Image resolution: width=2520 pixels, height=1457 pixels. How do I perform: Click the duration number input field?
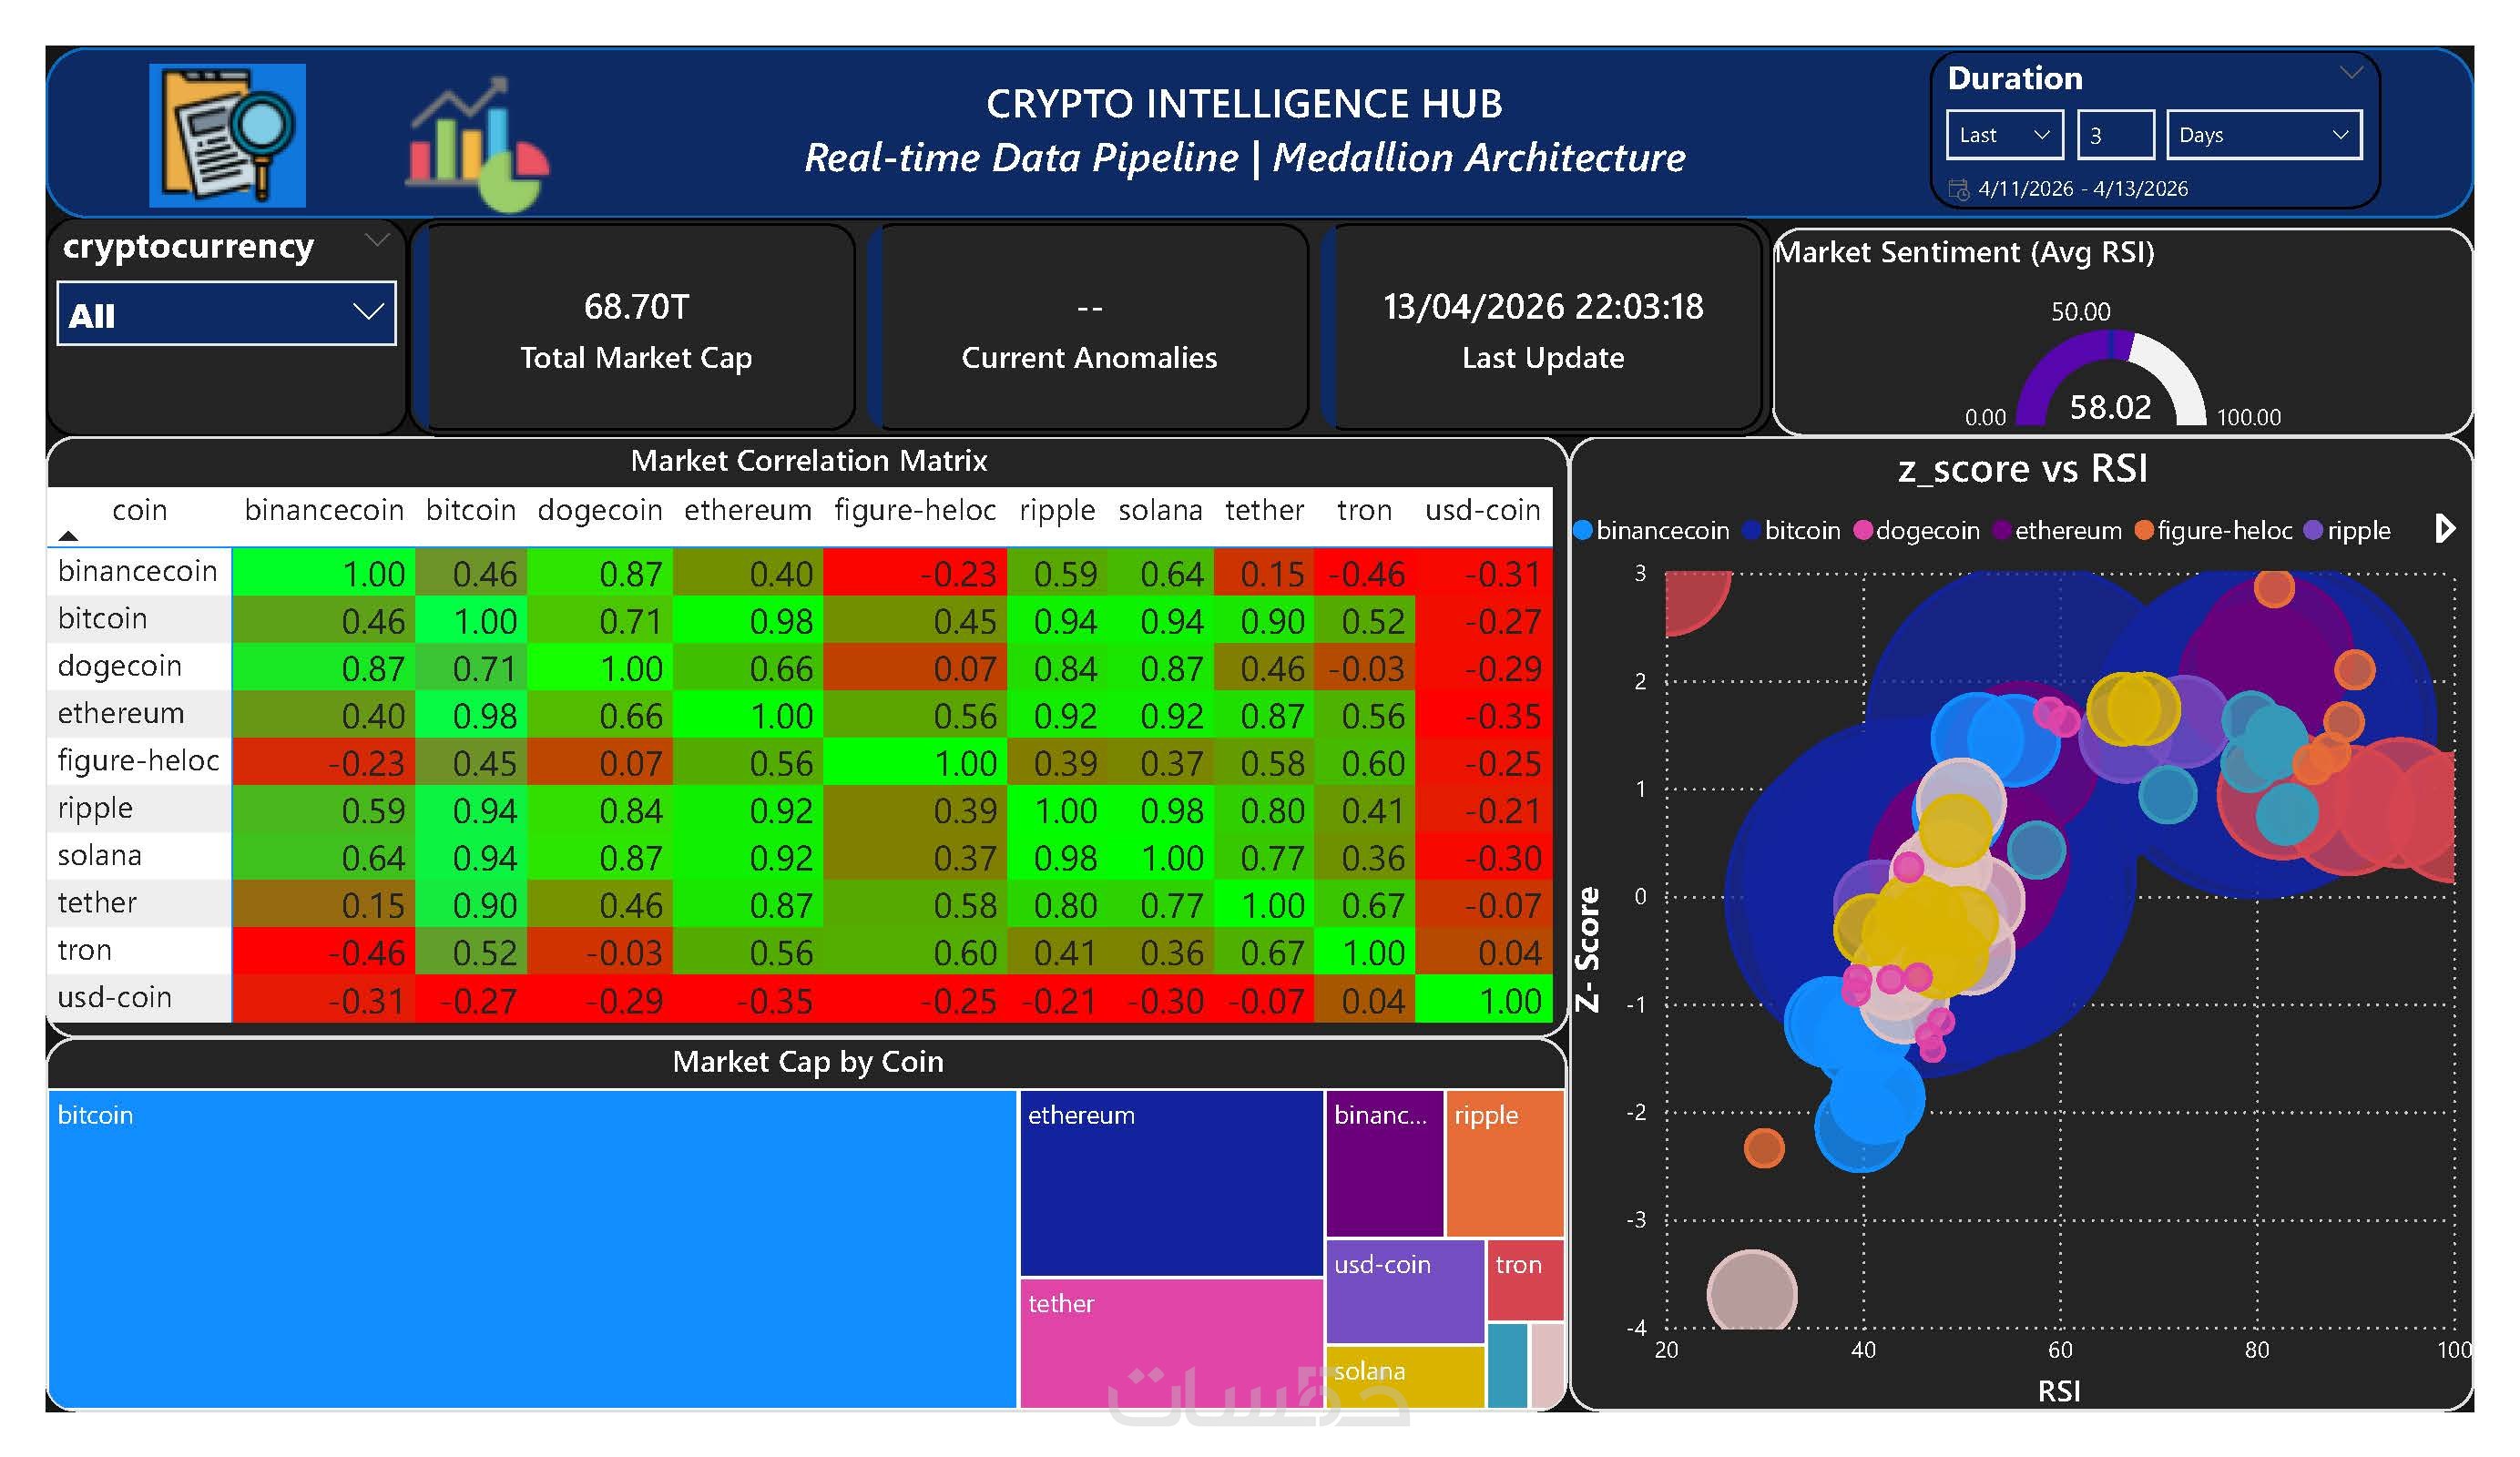[x=2115, y=135]
